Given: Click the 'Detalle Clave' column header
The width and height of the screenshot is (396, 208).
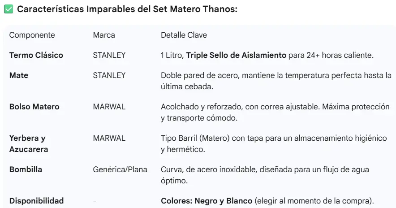Looking at the screenshot, I should tap(184, 35).
